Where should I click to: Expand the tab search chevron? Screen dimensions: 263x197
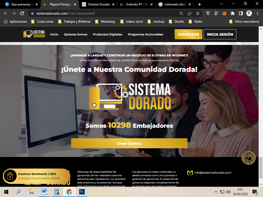[222, 4]
